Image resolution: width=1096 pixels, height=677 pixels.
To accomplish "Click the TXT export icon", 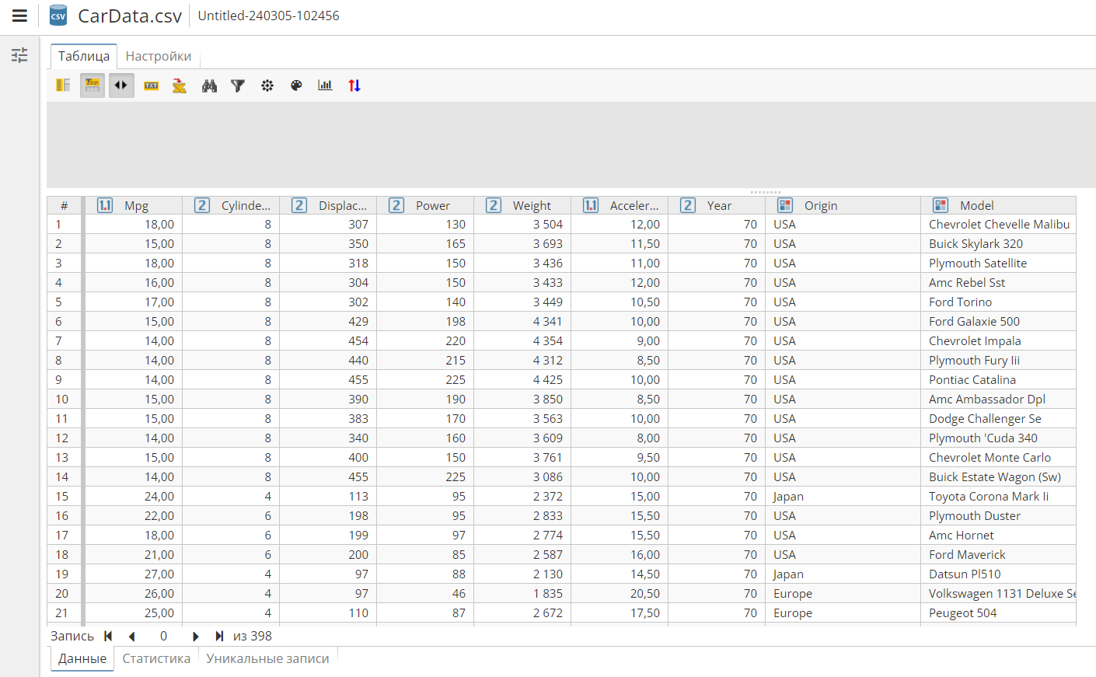I will point(151,85).
